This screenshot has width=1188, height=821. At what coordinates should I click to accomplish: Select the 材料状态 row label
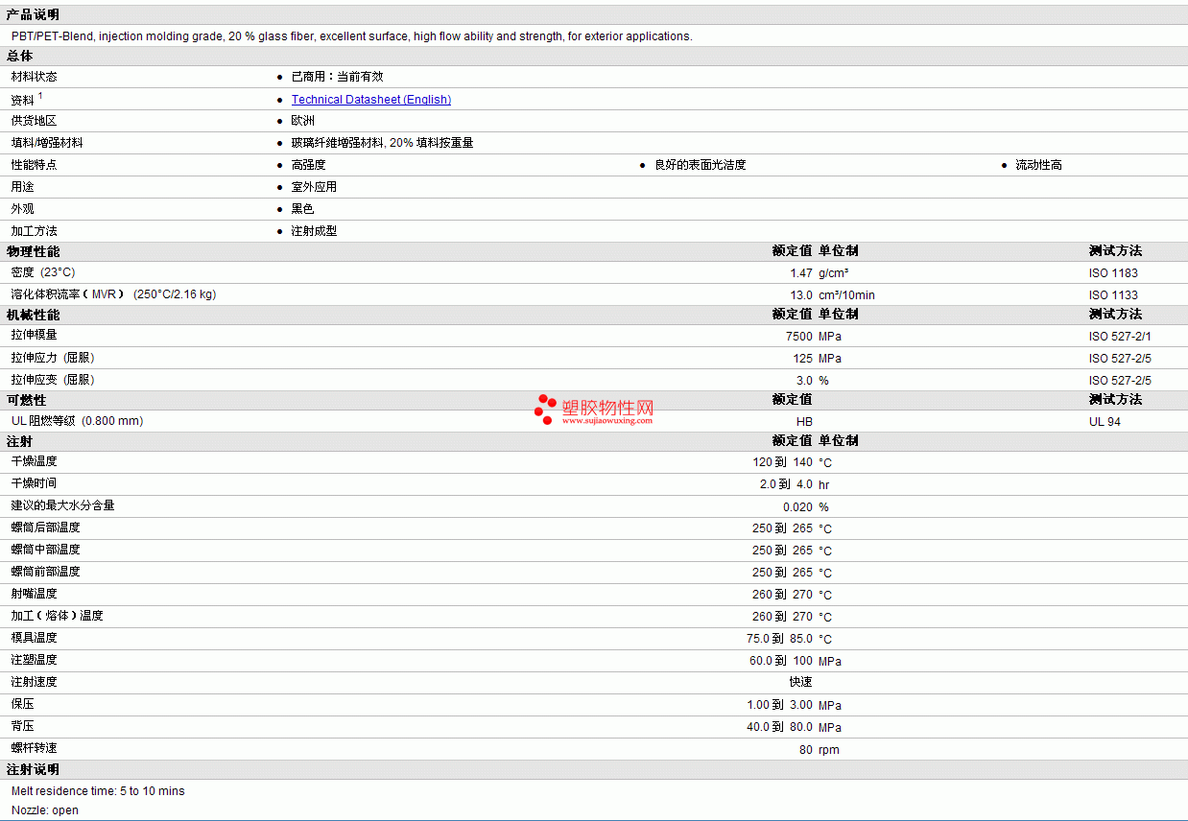tap(35, 77)
